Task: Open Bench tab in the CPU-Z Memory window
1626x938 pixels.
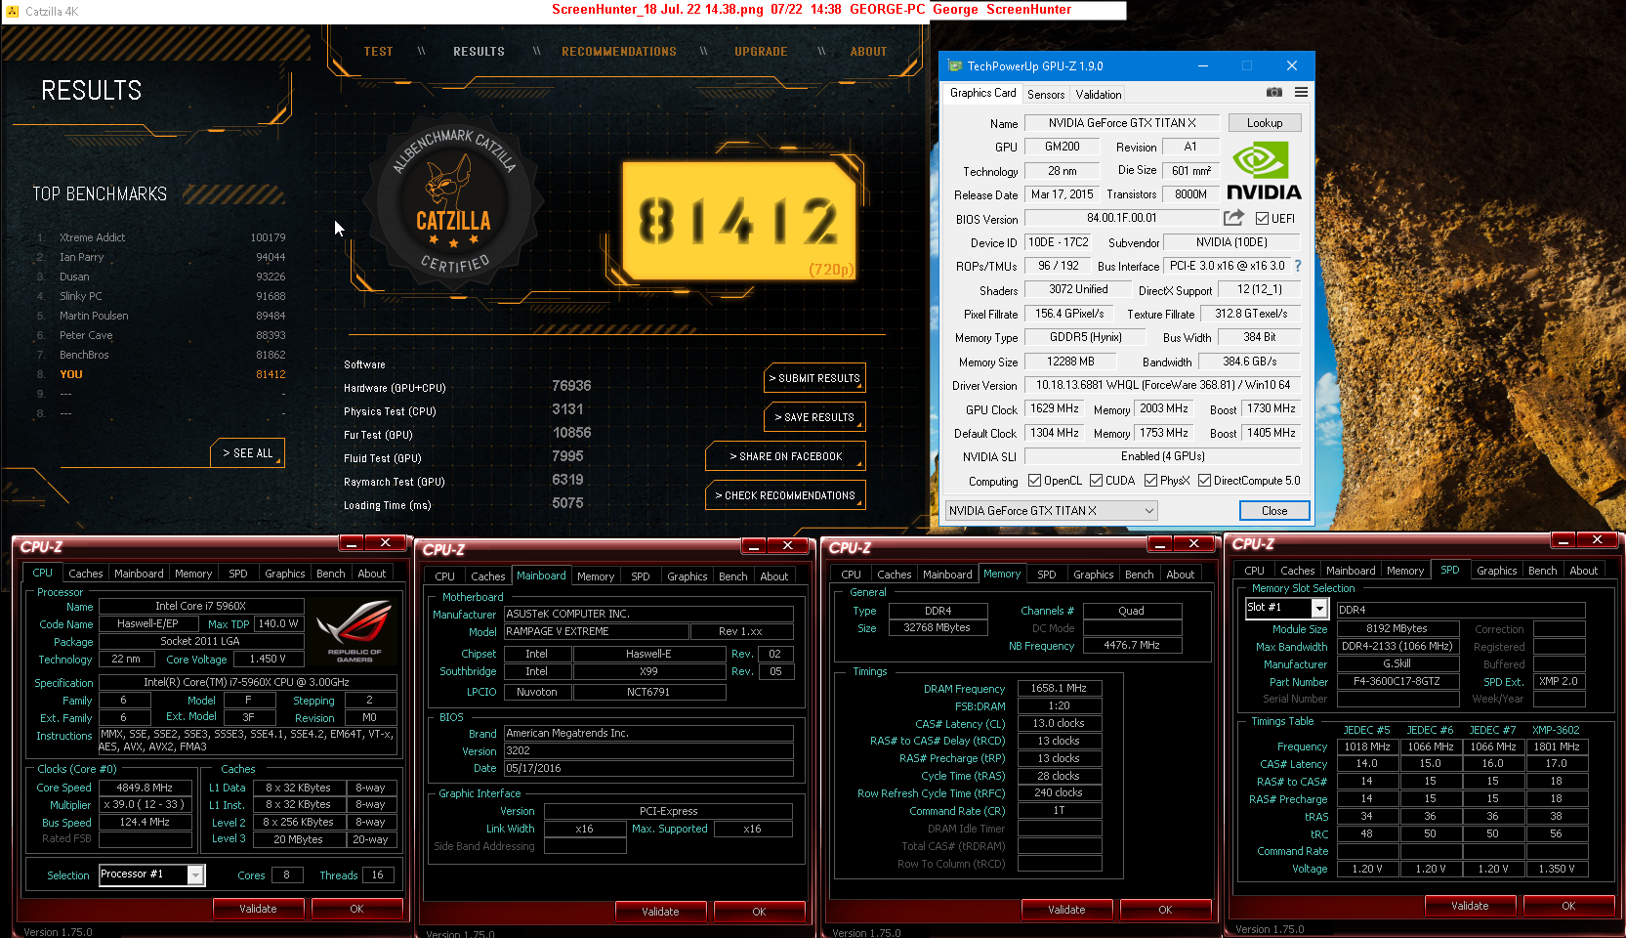Action: tap(1139, 575)
